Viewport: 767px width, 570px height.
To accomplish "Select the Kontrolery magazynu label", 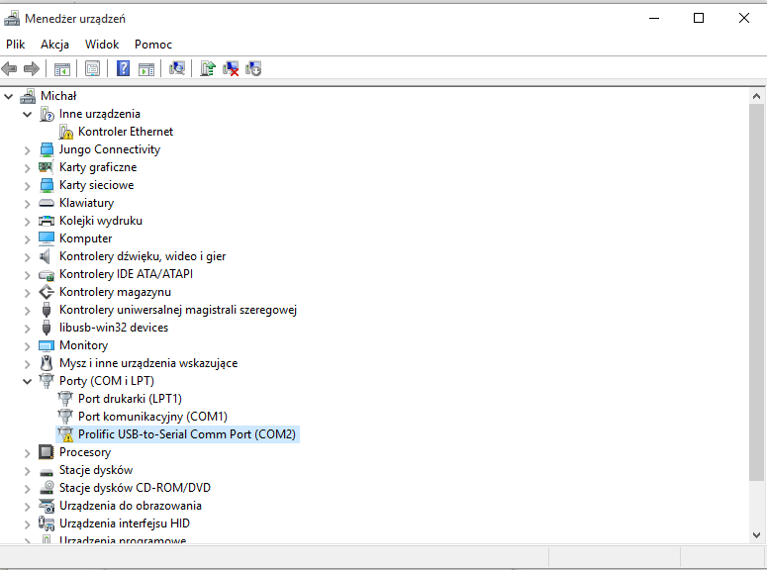I will (115, 292).
